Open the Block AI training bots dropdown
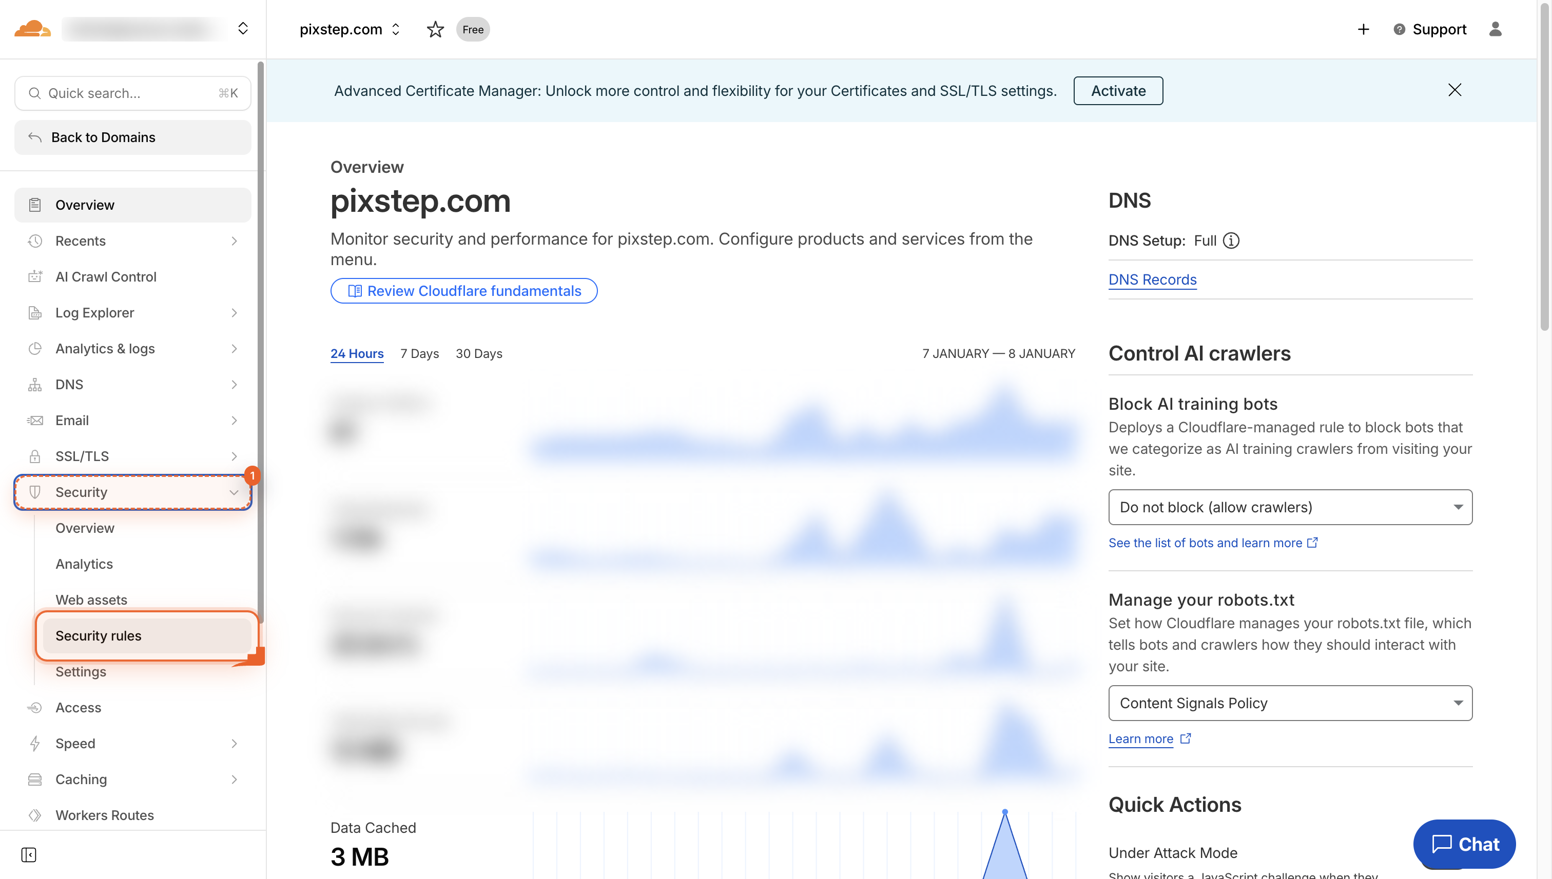Screen dimensions: 1552x879 point(1290,507)
